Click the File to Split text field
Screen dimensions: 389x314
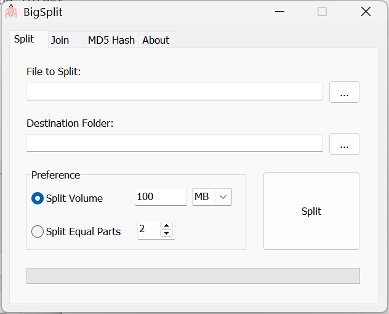click(x=174, y=92)
